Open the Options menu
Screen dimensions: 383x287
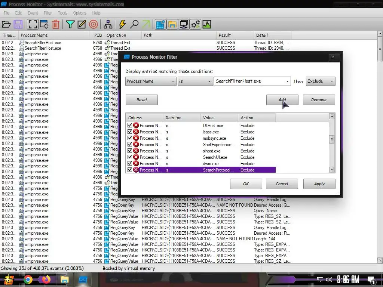coord(80,13)
